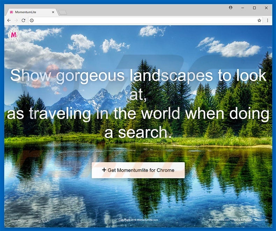276x231 pixels.
Task: Open a new tab button
Action: pyautogui.click(x=63, y=12)
